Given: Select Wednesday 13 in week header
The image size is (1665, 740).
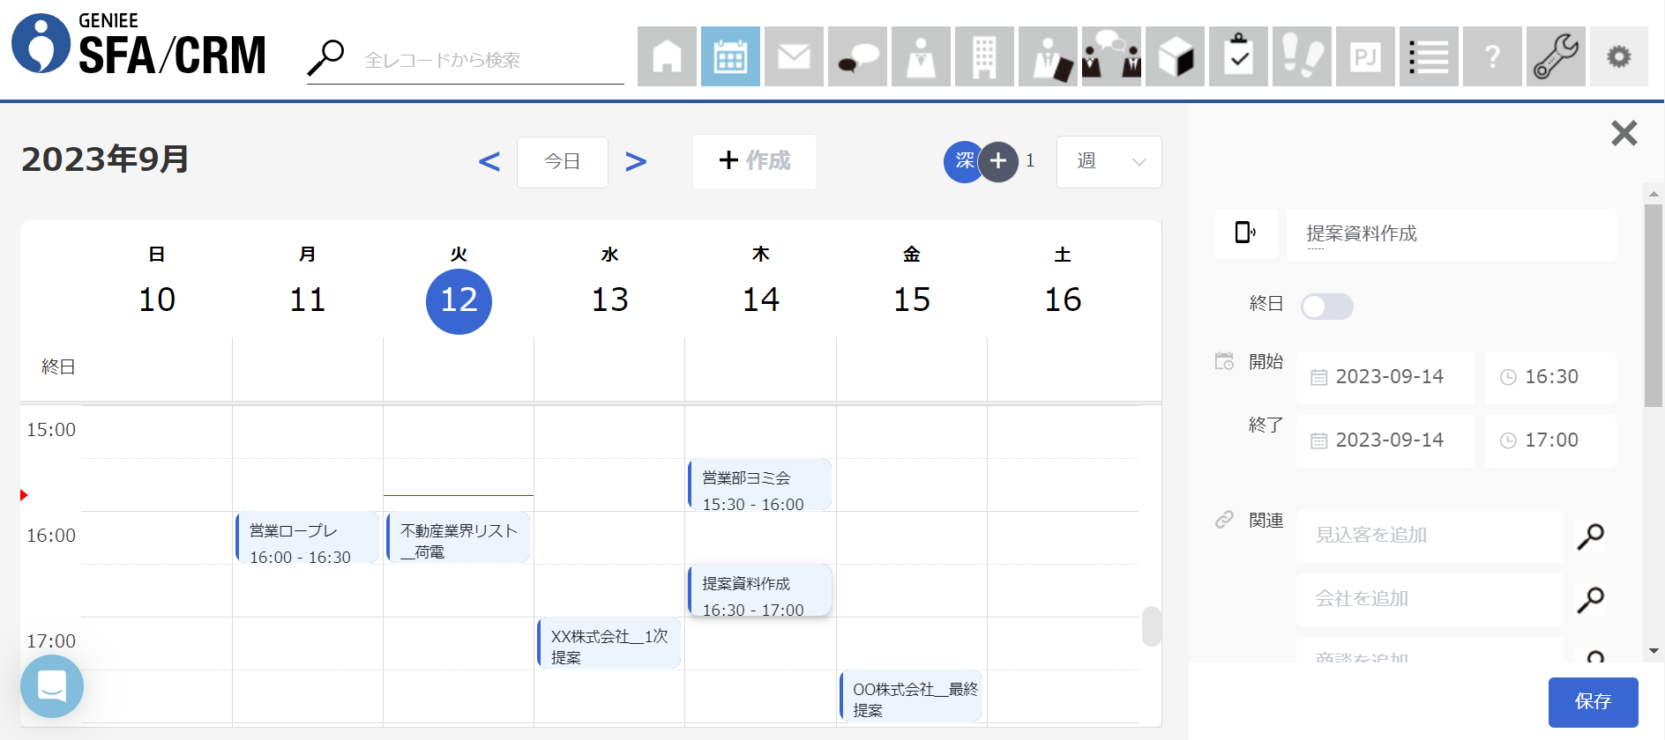Looking at the screenshot, I should point(610,300).
